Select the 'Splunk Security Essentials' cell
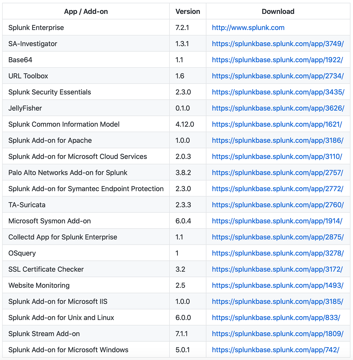This screenshot has height=360, width=353. [x=86, y=92]
